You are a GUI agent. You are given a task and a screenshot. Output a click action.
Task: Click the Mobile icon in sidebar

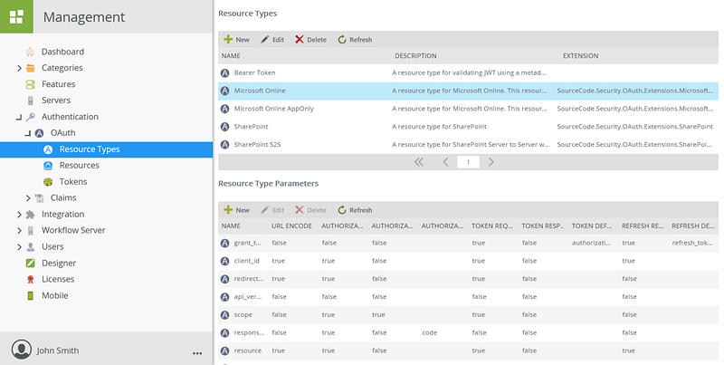[31, 296]
